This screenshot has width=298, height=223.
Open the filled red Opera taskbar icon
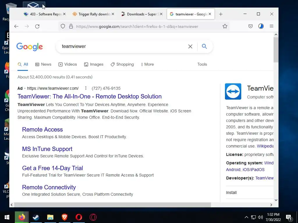pyautogui.click(x=79, y=217)
